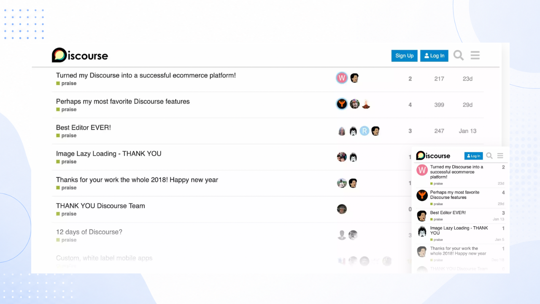Click praise tag under 12 days of Discourse

tap(67, 240)
